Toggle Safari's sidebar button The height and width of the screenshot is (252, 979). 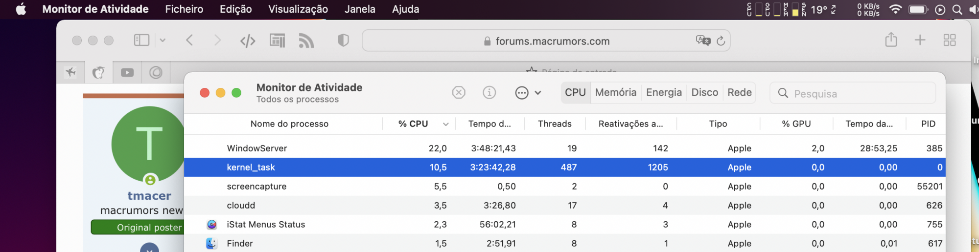(x=141, y=40)
